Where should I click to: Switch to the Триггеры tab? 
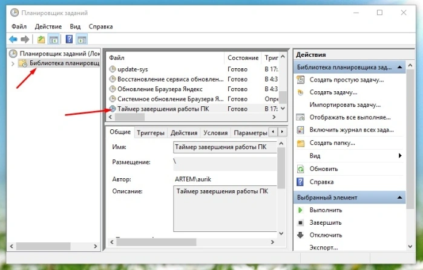pos(151,133)
